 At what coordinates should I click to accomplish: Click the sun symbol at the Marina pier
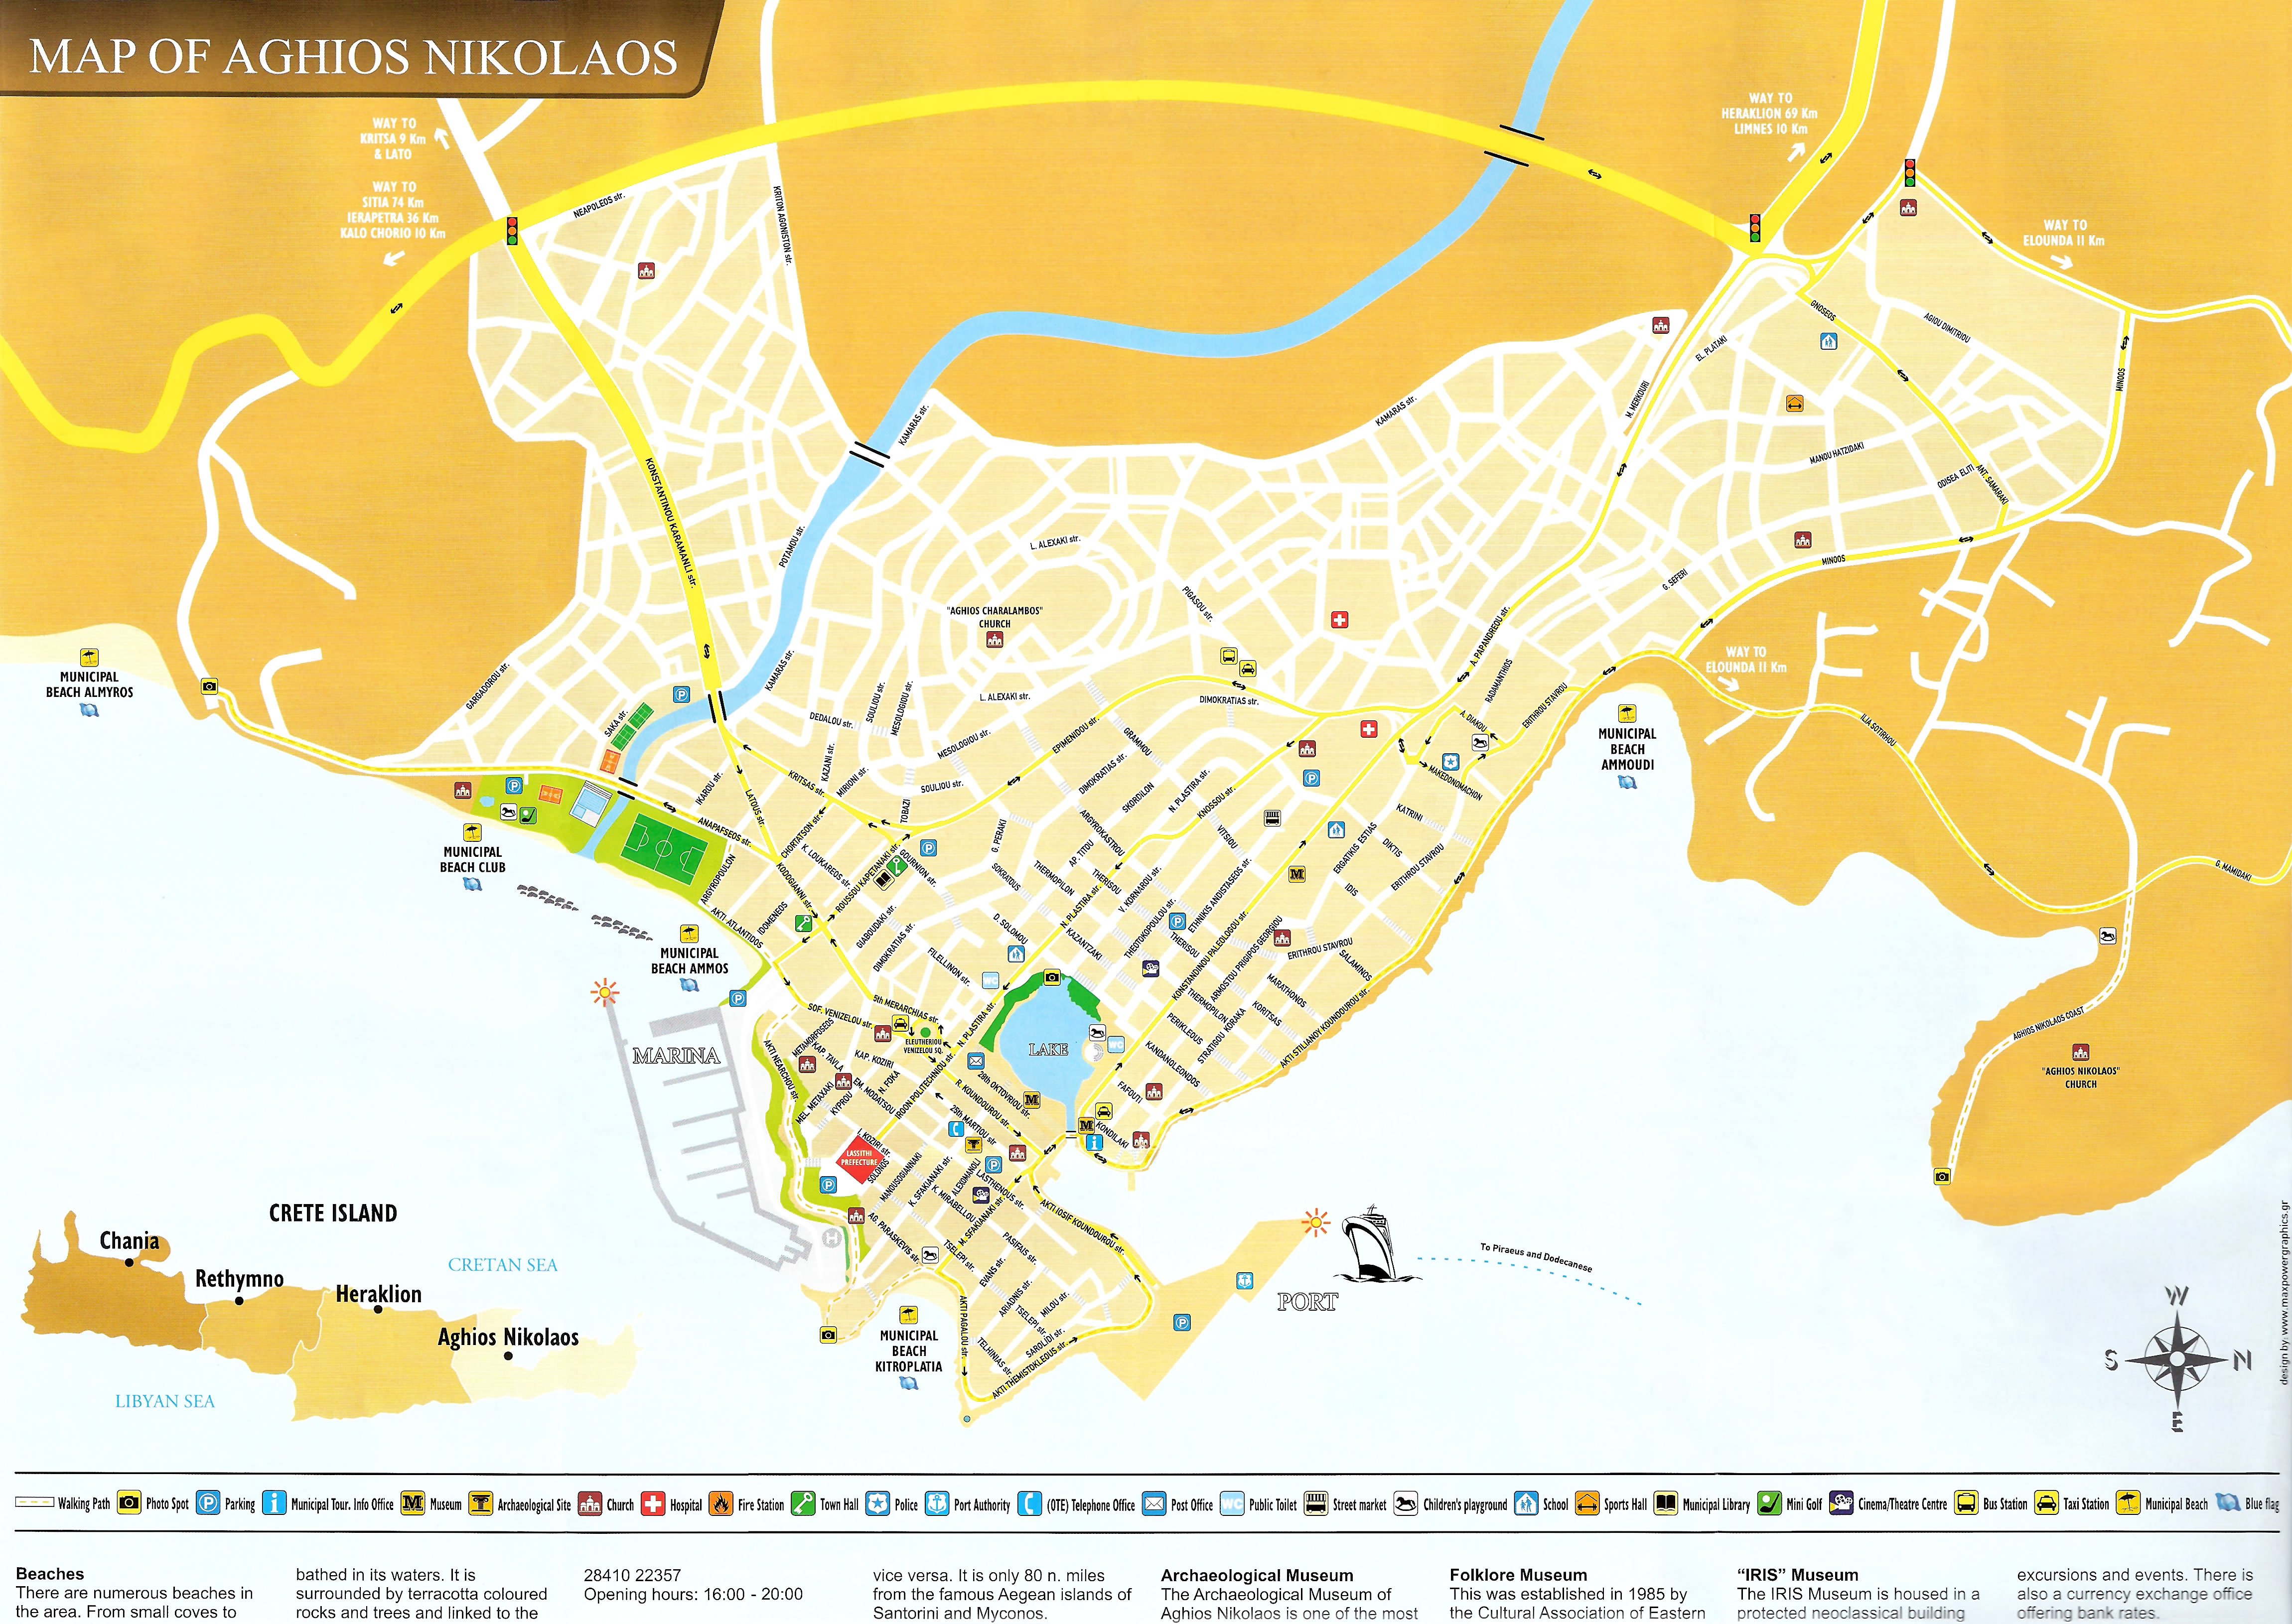[605, 992]
